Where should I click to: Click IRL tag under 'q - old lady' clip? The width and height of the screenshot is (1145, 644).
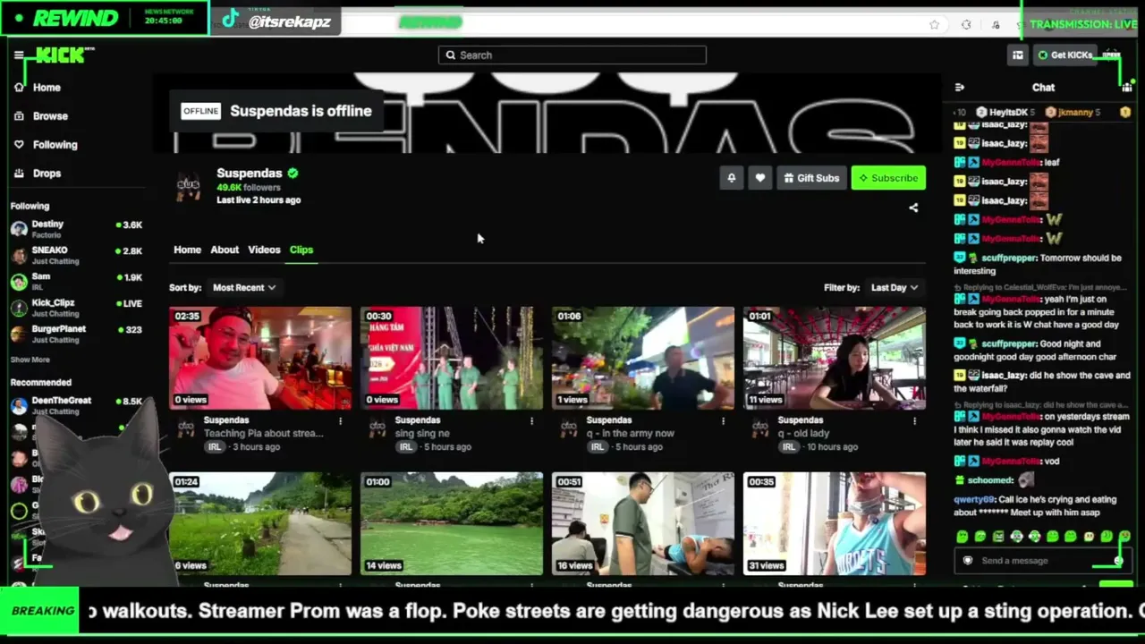click(x=788, y=447)
